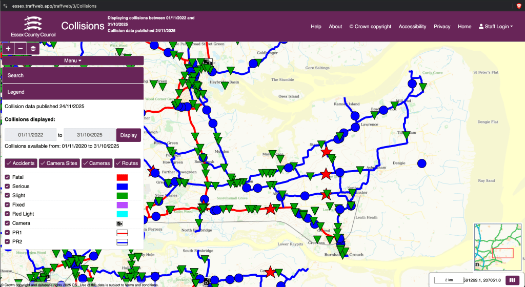Viewport: 525px width, 287px height.
Task: Zoom out with the minus button
Action: [21, 48]
